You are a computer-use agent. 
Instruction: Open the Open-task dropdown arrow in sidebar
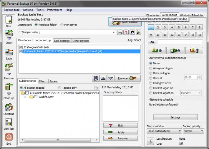pos(9,38)
